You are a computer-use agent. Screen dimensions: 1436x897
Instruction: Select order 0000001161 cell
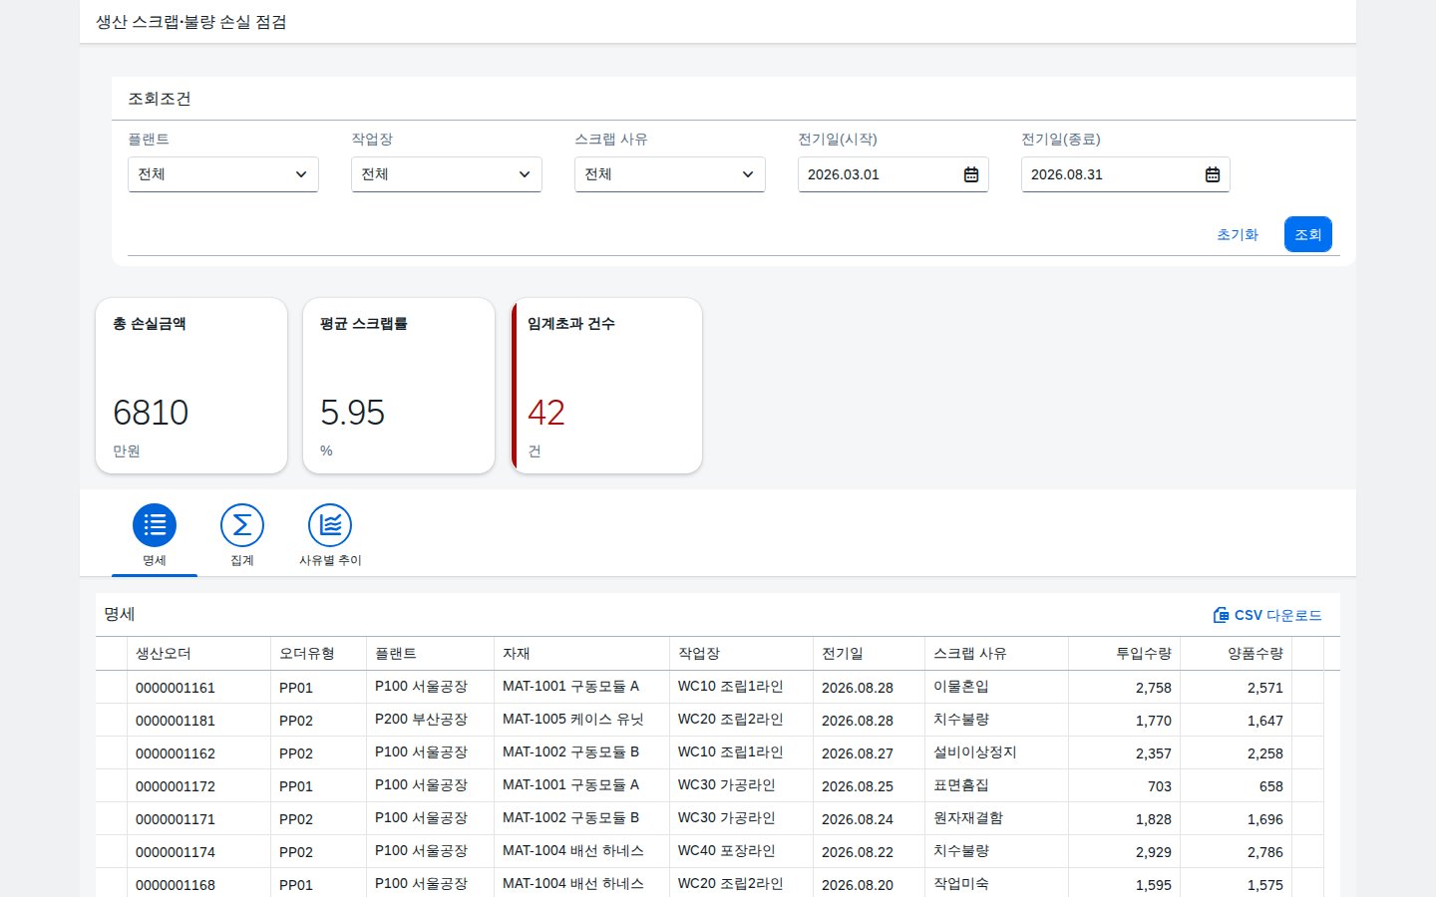(199, 687)
